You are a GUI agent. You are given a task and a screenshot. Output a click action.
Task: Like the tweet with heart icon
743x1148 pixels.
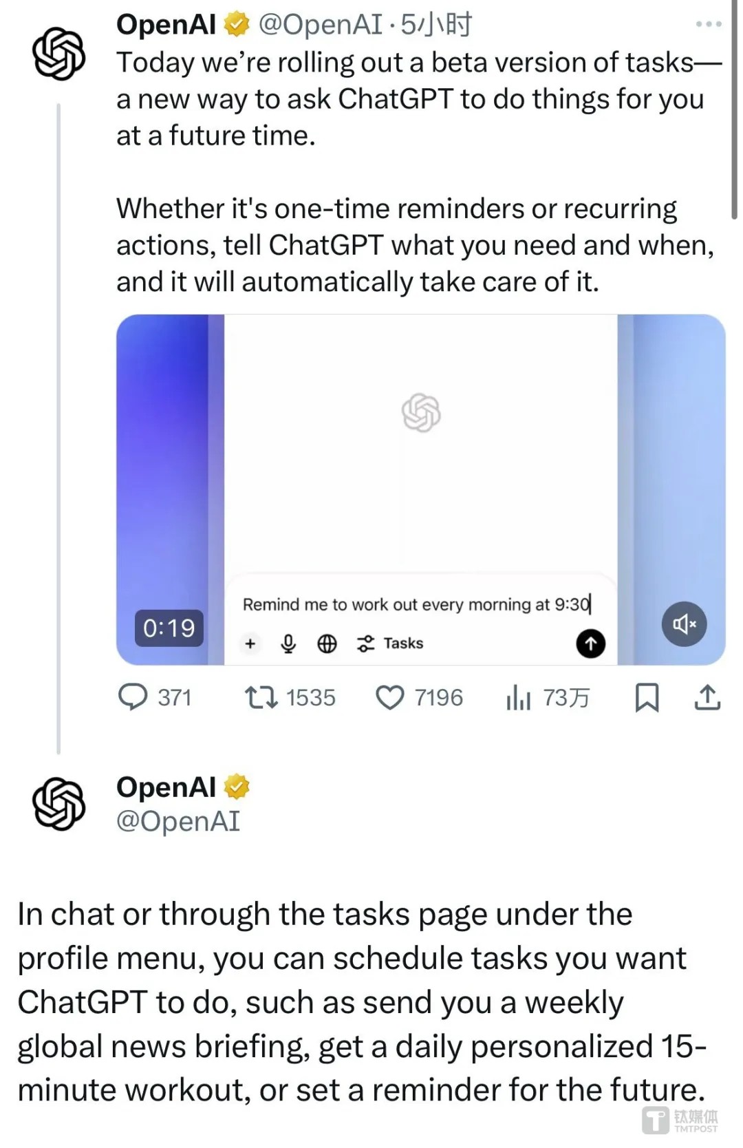(x=389, y=697)
